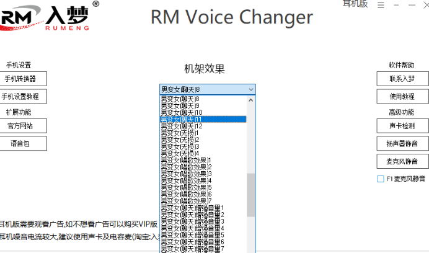The image size is (429, 253).
Task: Select 男变女(聊天)增强音量1 option
Action: click(203, 208)
